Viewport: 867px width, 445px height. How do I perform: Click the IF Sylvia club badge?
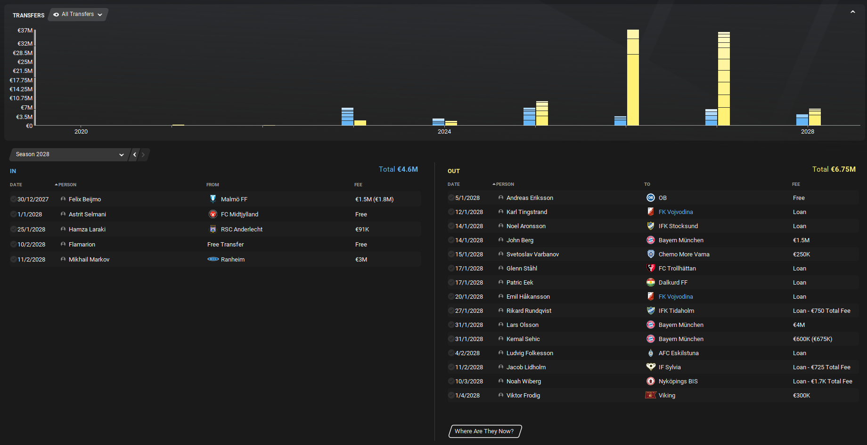[651, 367]
